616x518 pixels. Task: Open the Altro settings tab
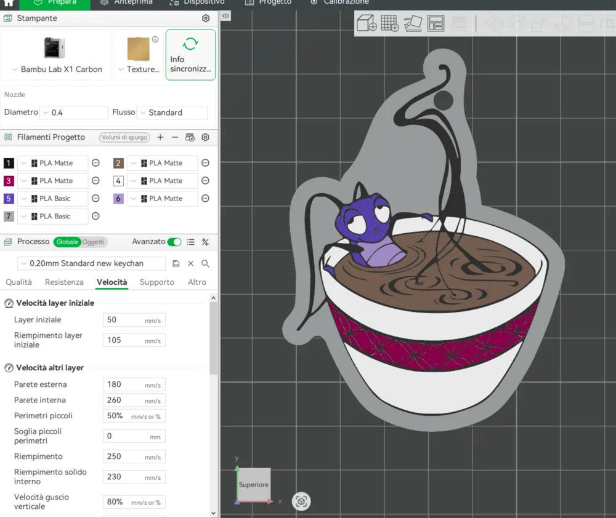point(197,282)
